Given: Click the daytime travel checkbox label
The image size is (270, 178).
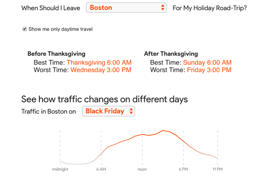Looking at the screenshot, I should 60,29.
